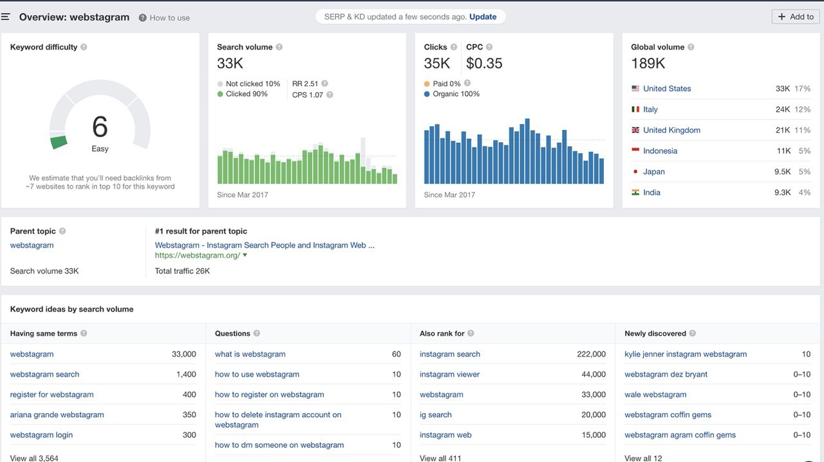Image resolution: width=824 pixels, height=462 pixels.
Task: Click info icon beside Clicks heading
Action: [x=454, y=47]
